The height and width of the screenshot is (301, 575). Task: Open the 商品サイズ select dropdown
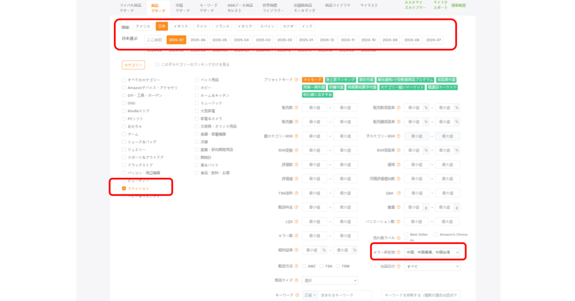pos(330,280)
